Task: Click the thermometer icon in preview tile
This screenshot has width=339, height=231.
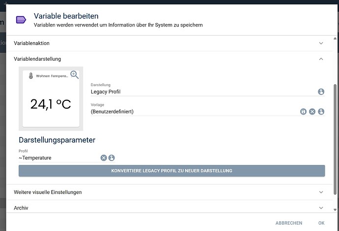Action: click(x=31, y=76)
